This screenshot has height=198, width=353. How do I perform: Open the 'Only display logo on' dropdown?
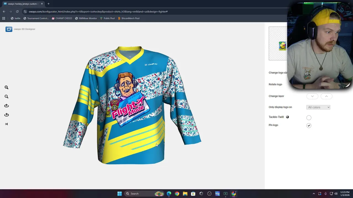[x=318, y=107]
